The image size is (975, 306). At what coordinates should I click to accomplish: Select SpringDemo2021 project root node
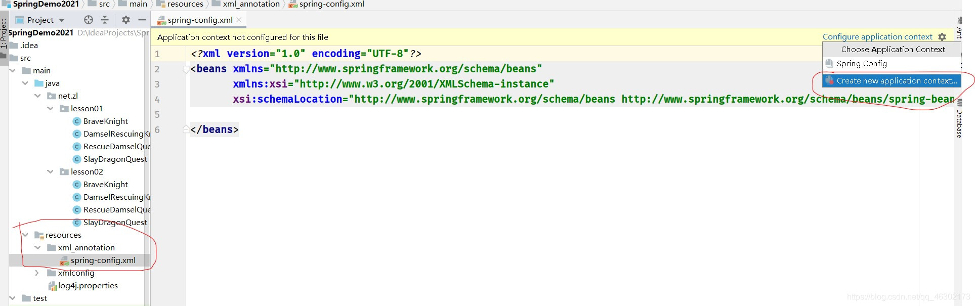41,33
